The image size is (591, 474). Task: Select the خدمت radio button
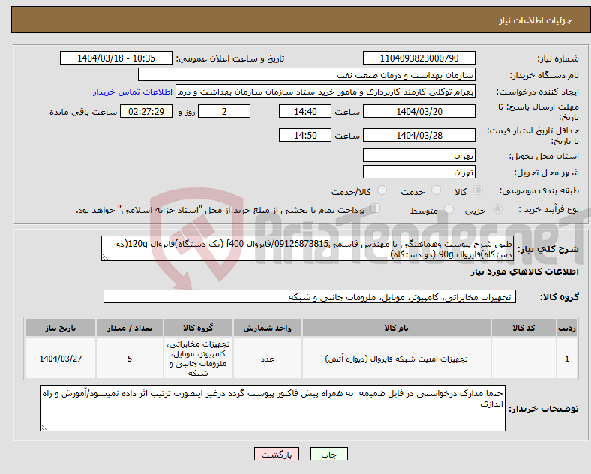pyautogui.click(x=436, y=190)
